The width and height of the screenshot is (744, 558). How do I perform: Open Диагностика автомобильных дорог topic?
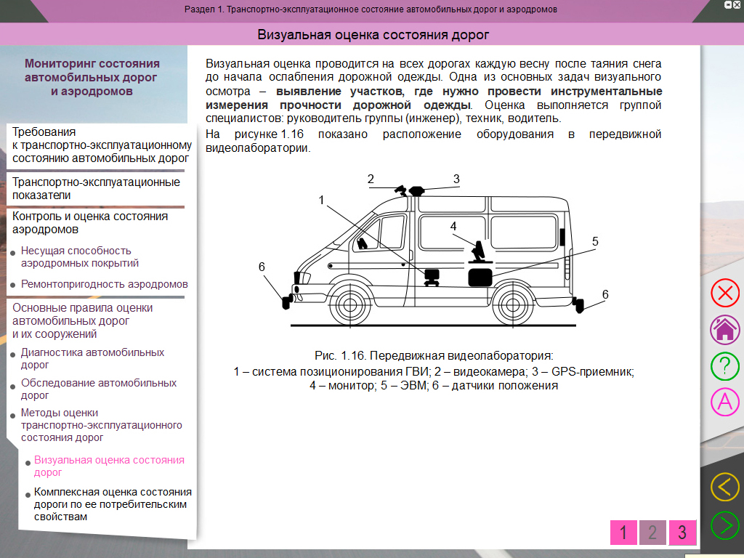pos(92,358)
